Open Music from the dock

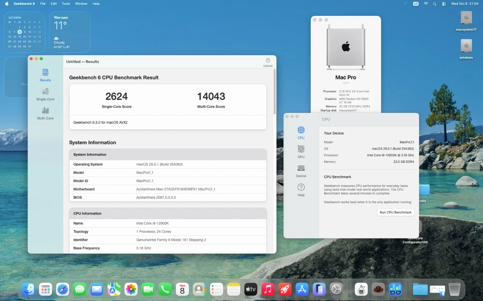point(268,290)
